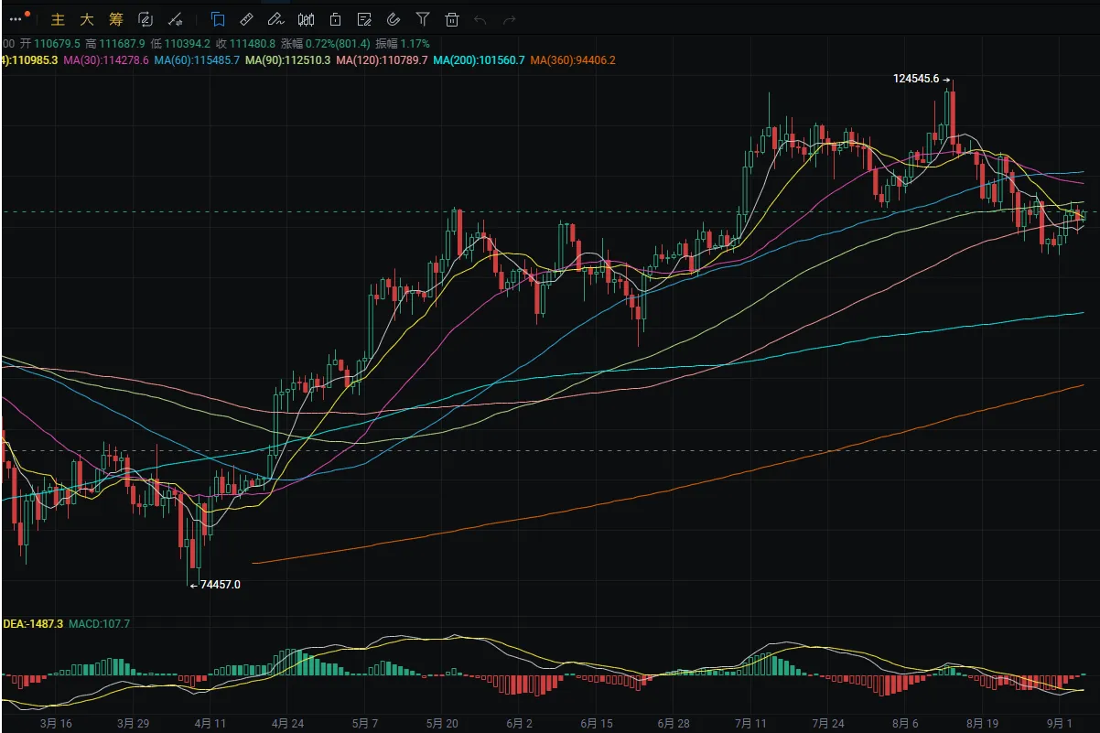Click the magnet paperclip icon
Viewport: 1100px width, 733px height.
click(x=394, y=18)
